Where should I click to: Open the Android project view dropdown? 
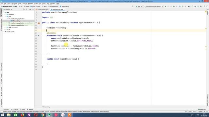(x=8, y=9)
